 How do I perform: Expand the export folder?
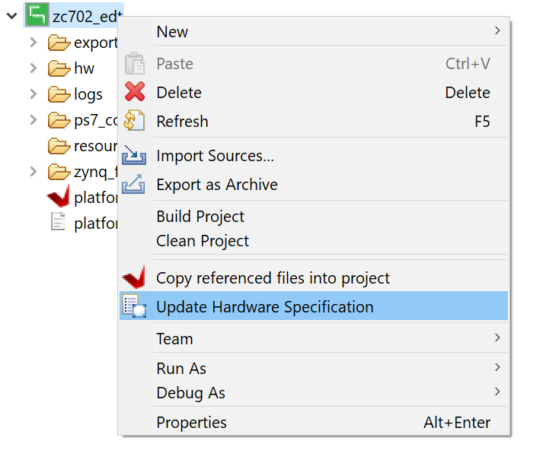click(x=34, y=43)
